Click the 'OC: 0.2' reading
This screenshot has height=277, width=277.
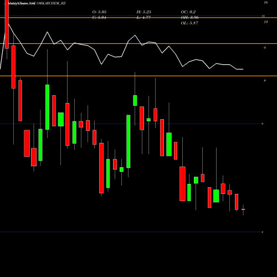[x=188, y=12]
